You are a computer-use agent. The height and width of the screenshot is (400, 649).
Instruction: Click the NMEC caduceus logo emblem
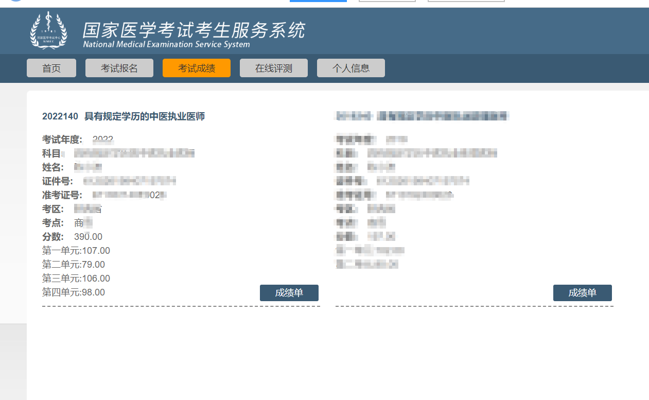pos(49,31)
